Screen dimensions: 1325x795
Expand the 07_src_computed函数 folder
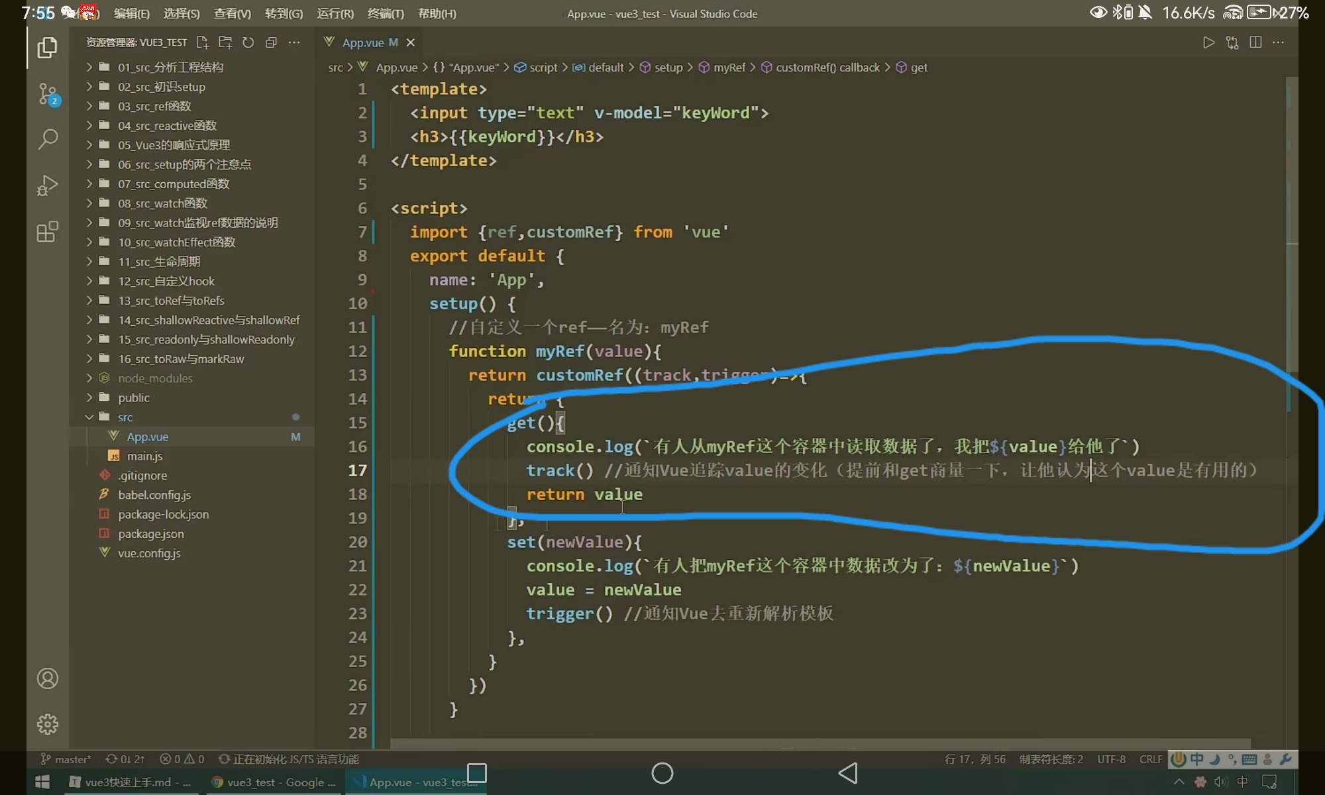coord(174,184)
